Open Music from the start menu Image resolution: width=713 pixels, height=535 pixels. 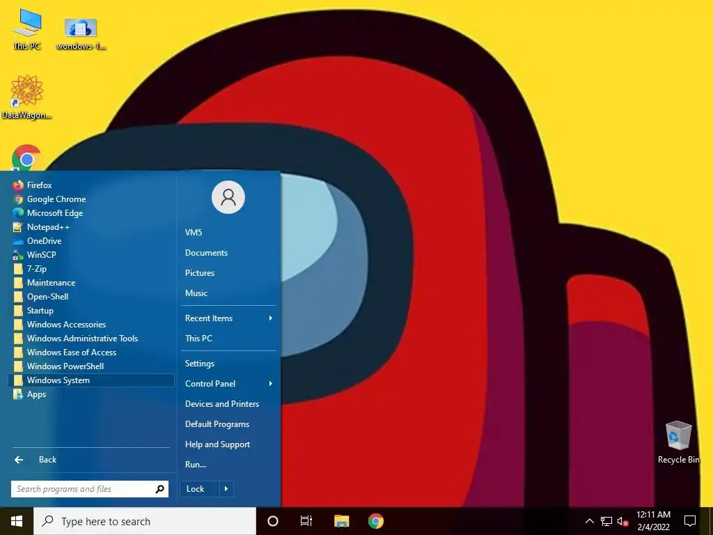(x=228, y=293)
